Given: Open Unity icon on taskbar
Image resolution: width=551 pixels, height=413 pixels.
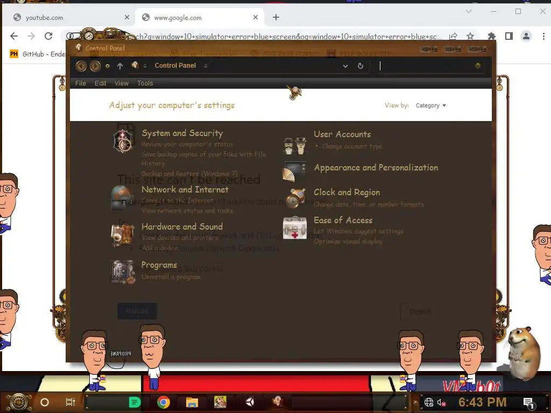Looking at the screenshot, I should coord(250,402).
